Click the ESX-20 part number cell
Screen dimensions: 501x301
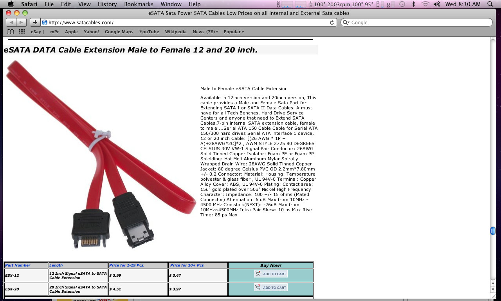(26, 289)
